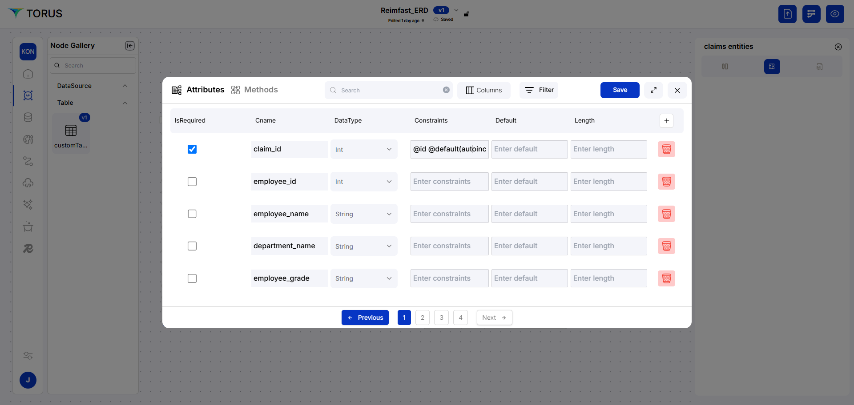
Task: Open the database icon in the left sidebar
Action: (x=28, y=117)
